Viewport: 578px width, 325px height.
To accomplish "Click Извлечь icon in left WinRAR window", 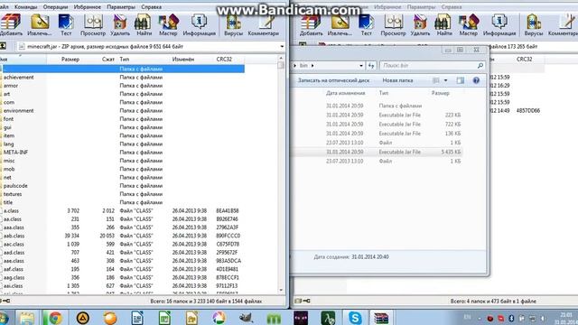I will [x=40, y=22].
